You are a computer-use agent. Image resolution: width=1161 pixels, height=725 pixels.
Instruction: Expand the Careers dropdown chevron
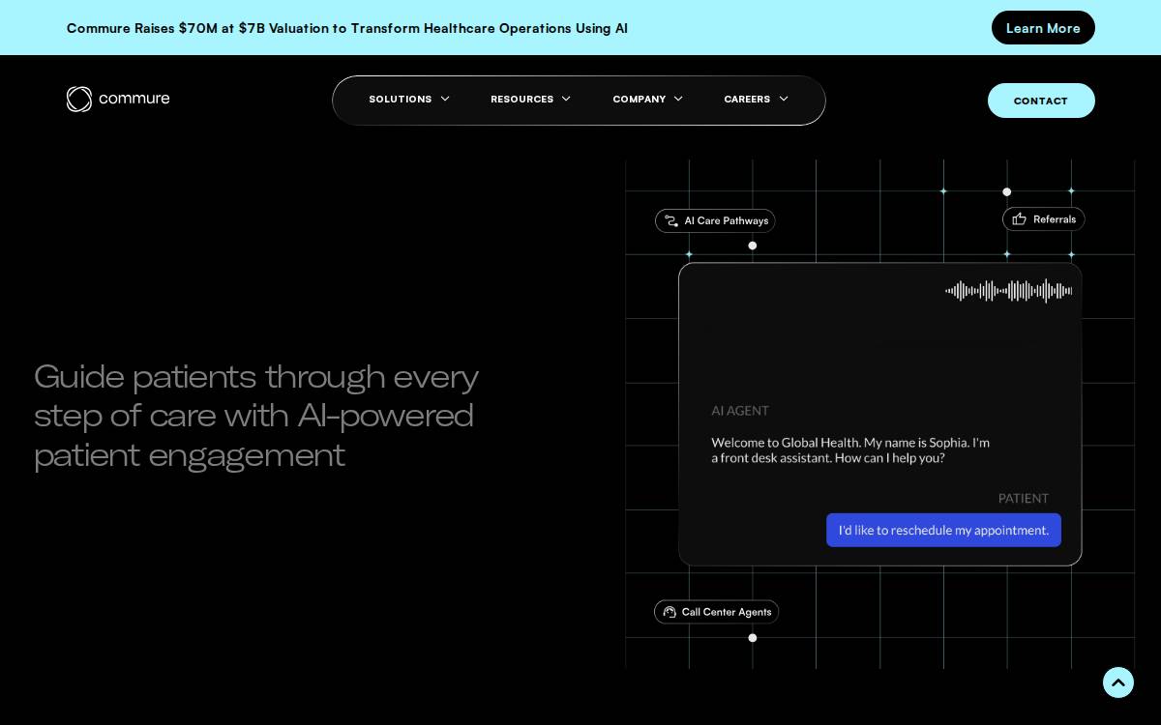[784, 100]
